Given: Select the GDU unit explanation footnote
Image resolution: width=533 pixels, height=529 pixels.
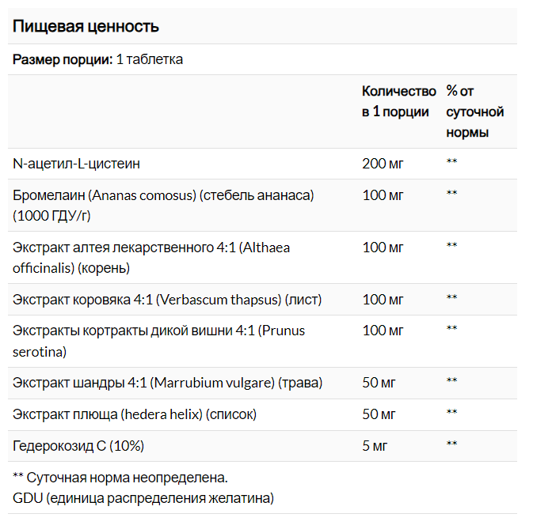Looking at the screenshot, I should click(x=143, y=497).
